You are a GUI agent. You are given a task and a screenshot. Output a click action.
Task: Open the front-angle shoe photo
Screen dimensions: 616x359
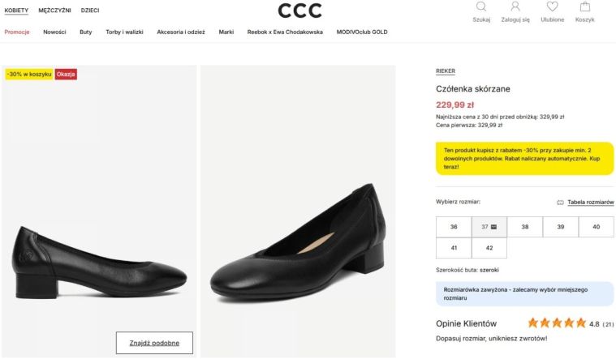[x=298, y=211]
